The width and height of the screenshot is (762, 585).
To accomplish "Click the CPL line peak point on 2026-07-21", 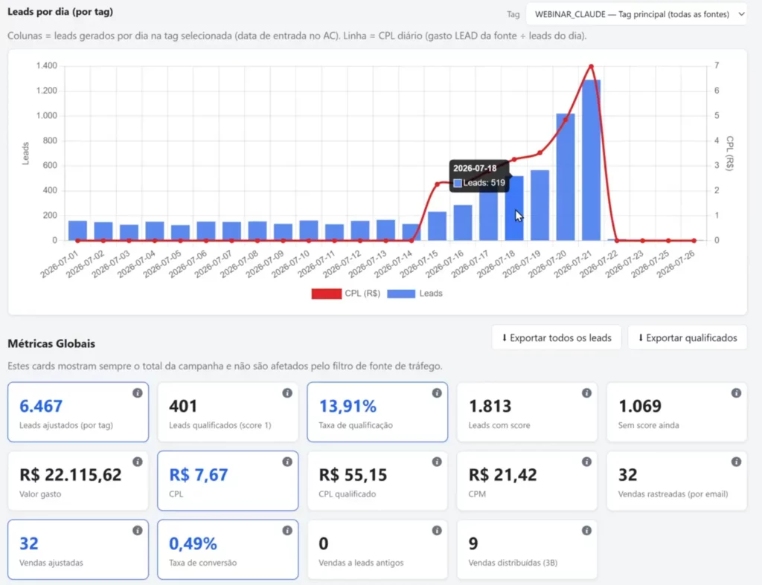I will coord(591,66).
